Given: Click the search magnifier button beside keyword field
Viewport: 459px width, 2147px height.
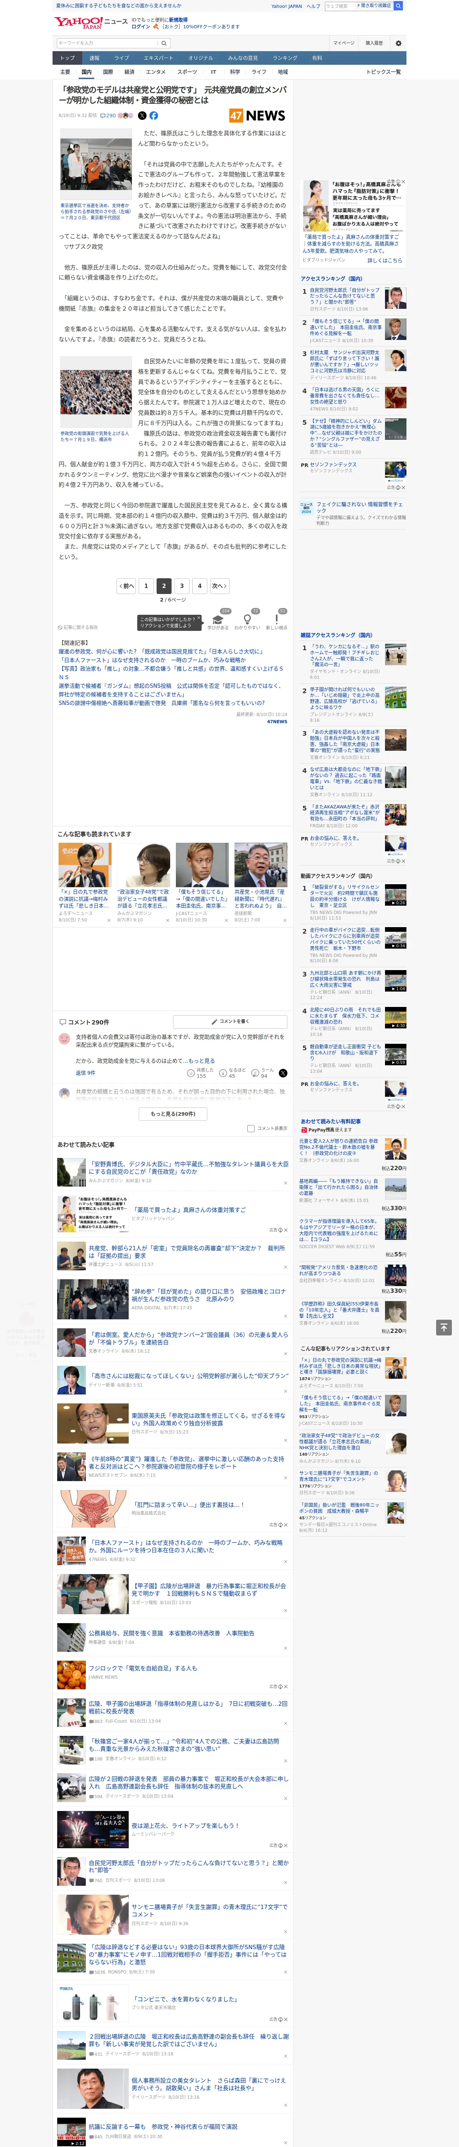Looking at the screenshot, I should pos(164,43).
